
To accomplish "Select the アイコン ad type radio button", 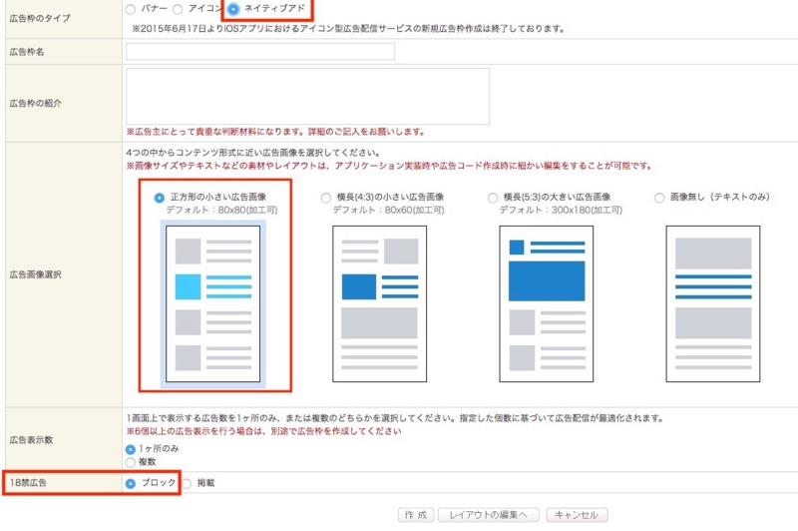I will (x=178, y=9).
